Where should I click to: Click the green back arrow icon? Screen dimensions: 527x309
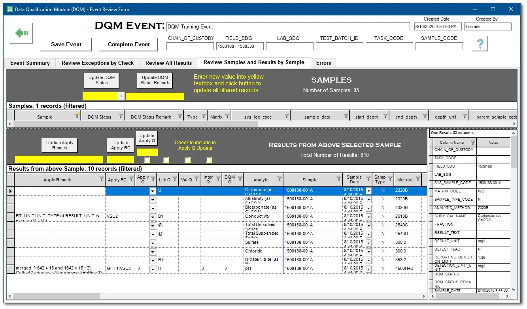pyautogui.click(x=21, y=33)
